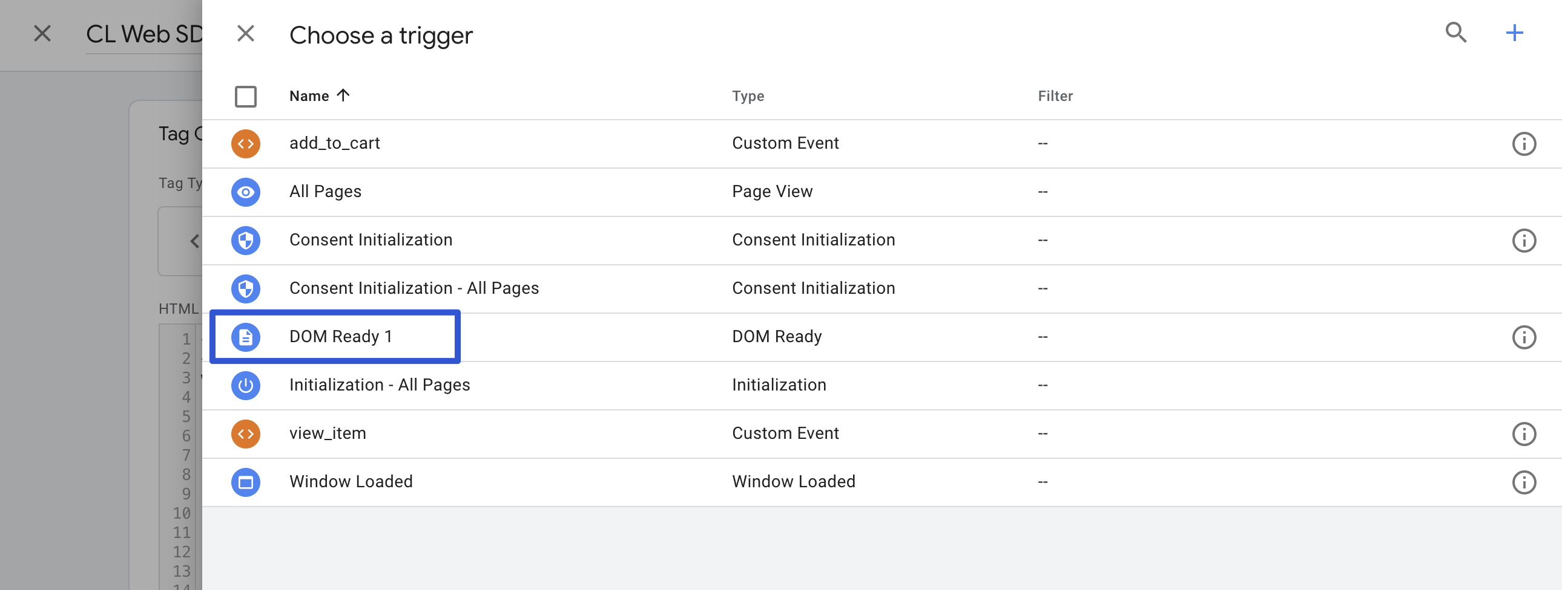Click the Consent Initialization shield icon
The width and height of the screenshot is (1562, 590).
(x=246, y=241)
